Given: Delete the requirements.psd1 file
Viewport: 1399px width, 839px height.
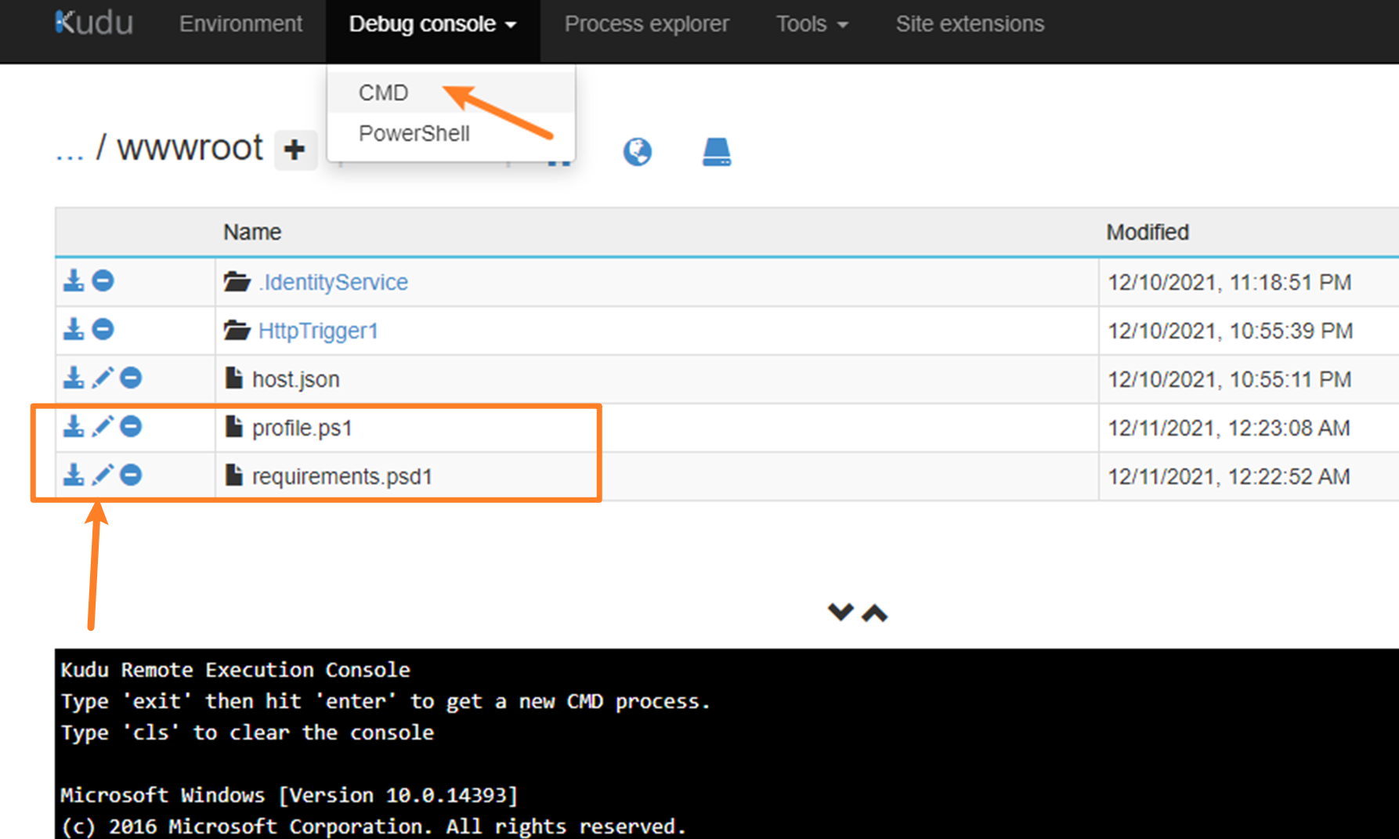Looking at the screenshot, I should coord(131,475).
